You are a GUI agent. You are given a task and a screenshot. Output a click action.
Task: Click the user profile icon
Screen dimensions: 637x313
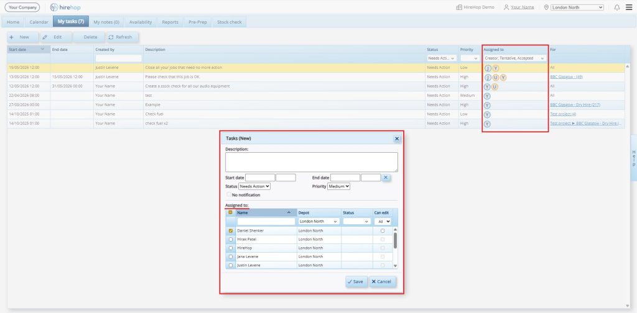pos(506,7)
